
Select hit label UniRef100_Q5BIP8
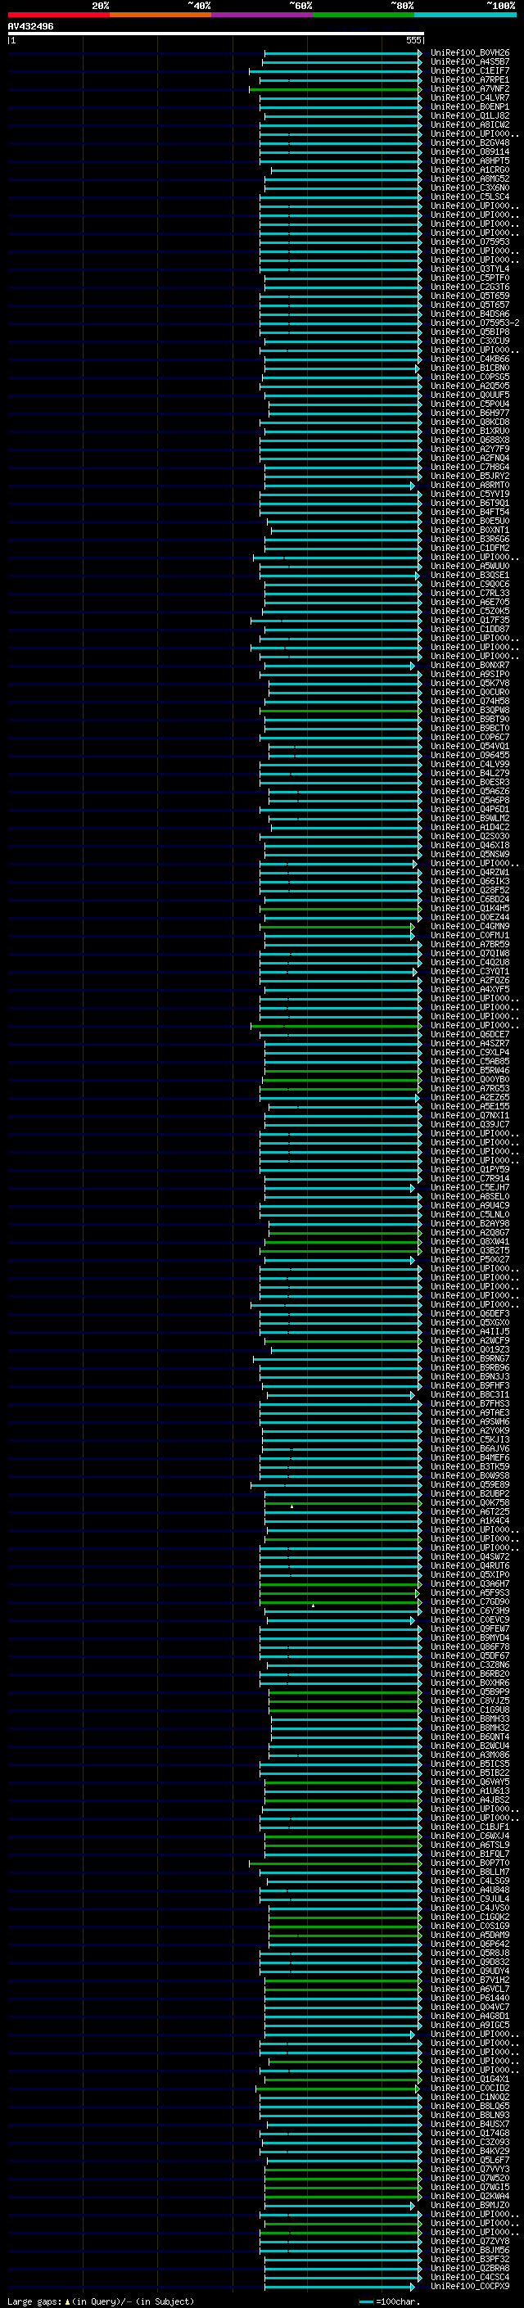(x=469, y=332)
